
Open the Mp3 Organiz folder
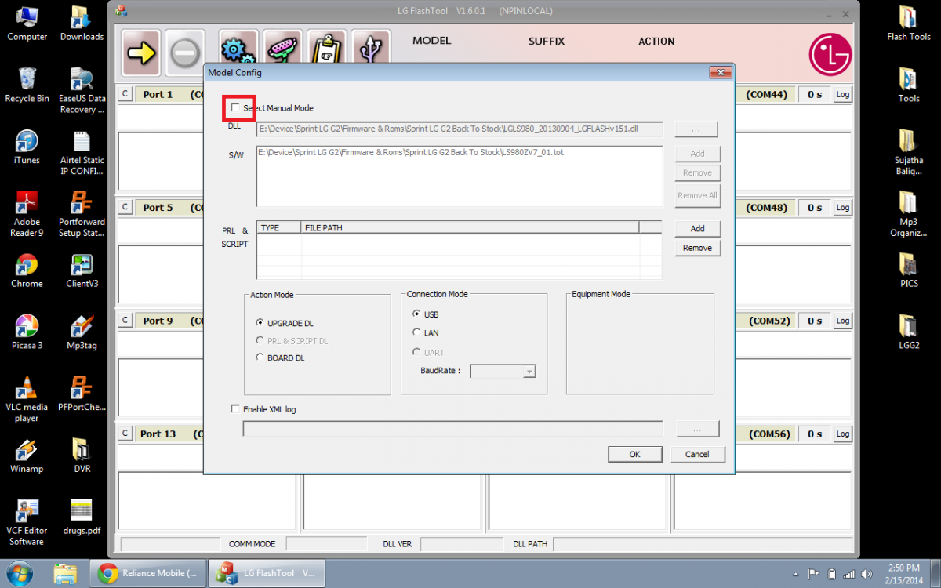click(x=908, y=214)
